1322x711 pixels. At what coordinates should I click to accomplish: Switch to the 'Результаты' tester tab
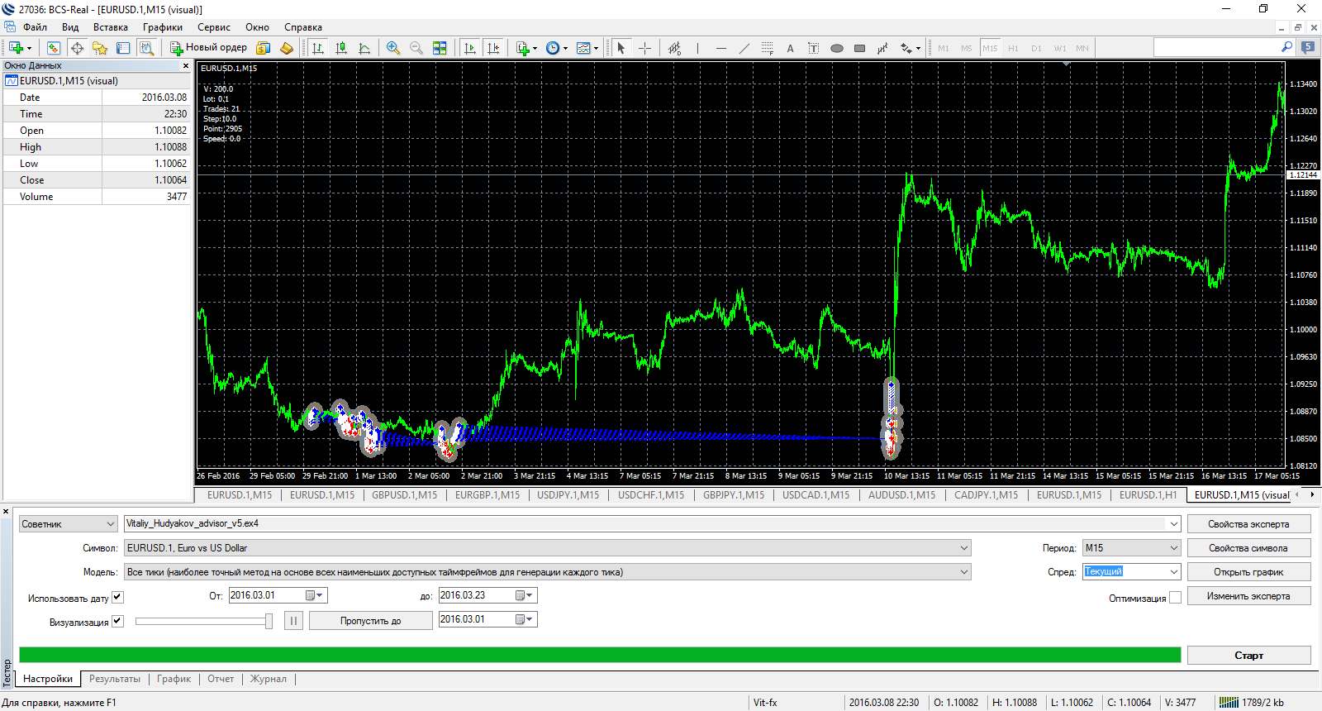point(115,679)
